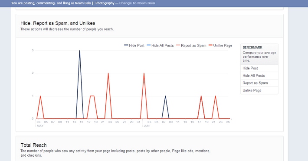Image resolution: width=308 pixels, height=161 pixels.
Task: Click the Unlike Page peak near June 21
Action: coord(216,96)
